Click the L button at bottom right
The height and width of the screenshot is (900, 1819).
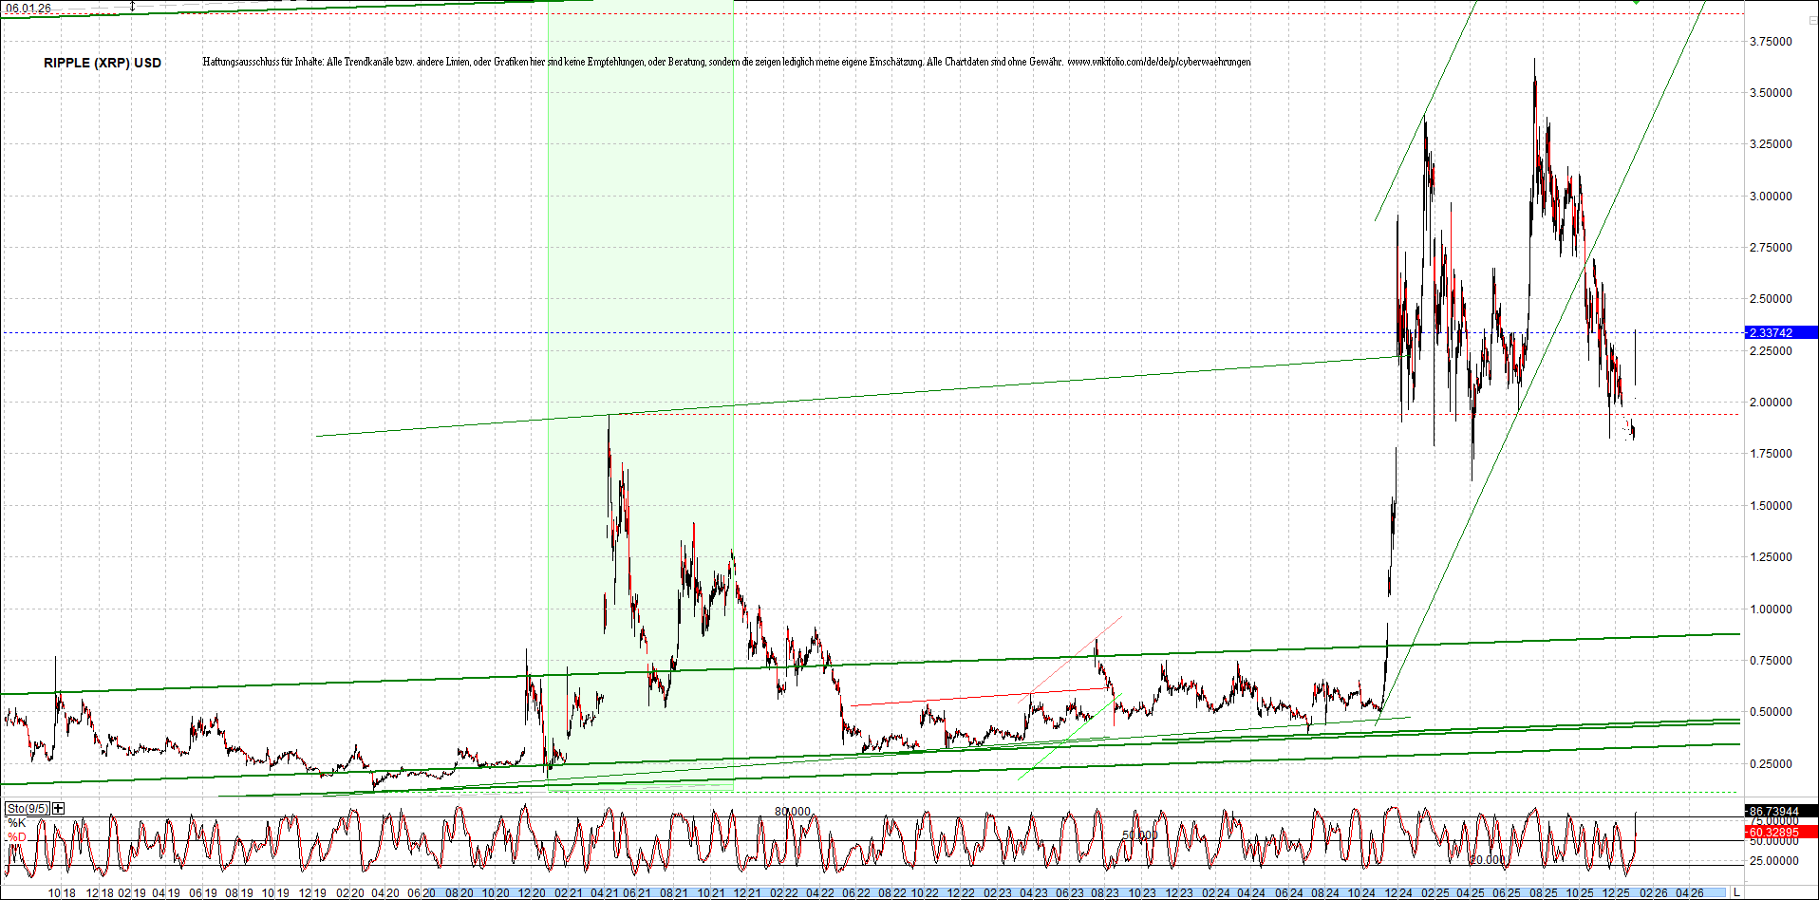tap(1736, 892)
